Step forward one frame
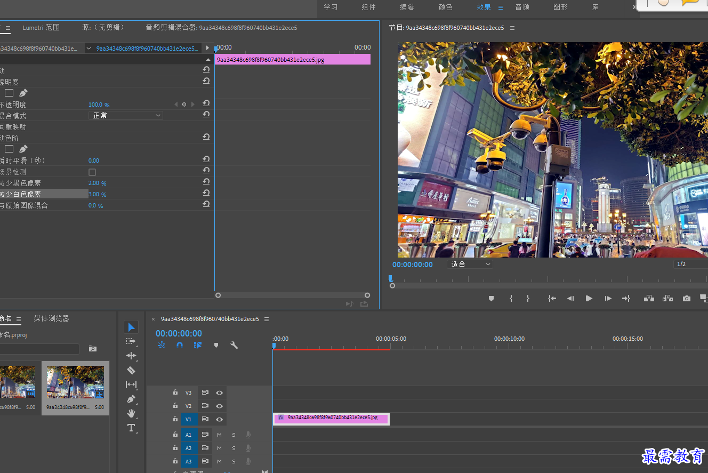 (x=608, y=299)
